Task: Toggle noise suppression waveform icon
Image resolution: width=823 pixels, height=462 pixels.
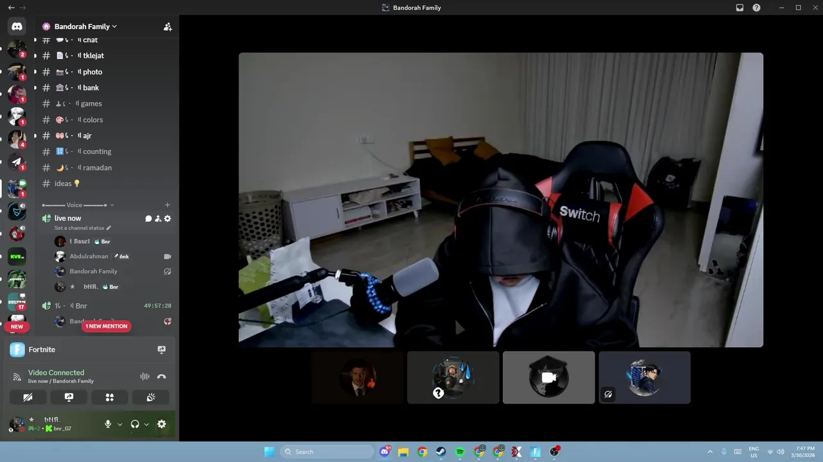Action: pyautogui.click(x=145, y=377)
